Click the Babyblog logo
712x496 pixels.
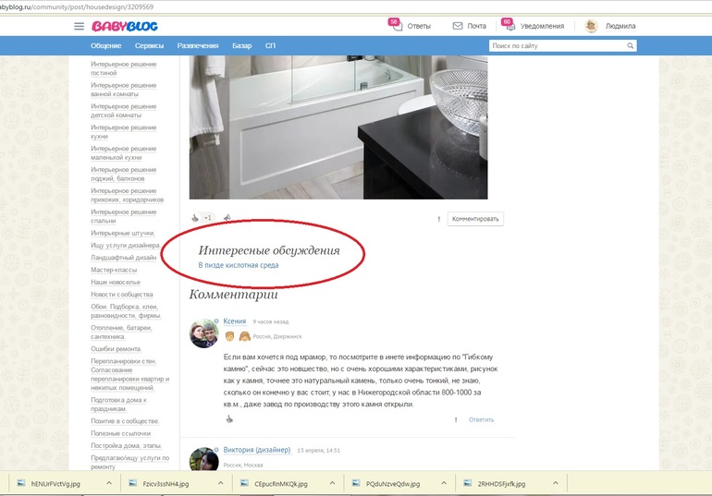coord(125,25)
